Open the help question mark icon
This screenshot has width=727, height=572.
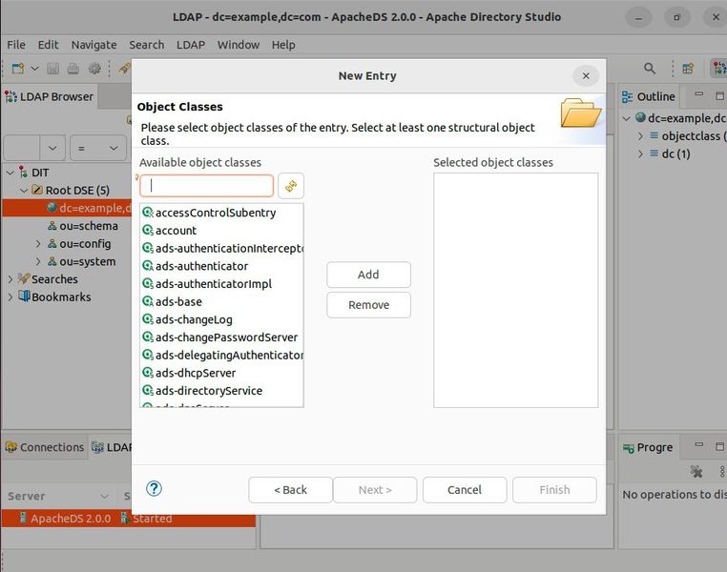pyautogui.click(x=154, y=489)
